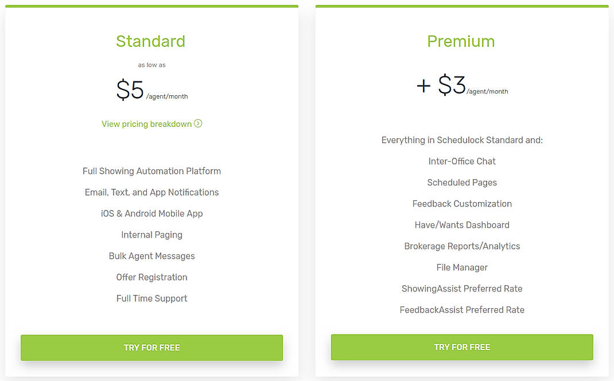
Task: Click TRY FOR FREE under Standard plan
Action: click(x=151, y=348)
